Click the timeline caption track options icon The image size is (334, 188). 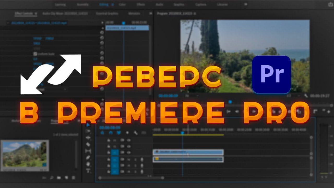144,133
